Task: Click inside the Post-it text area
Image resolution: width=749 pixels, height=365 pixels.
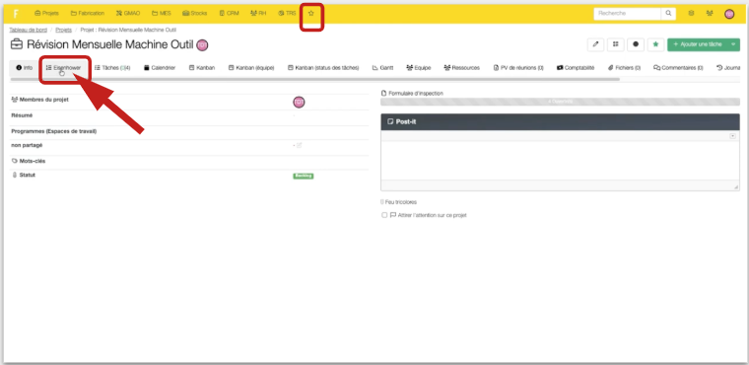Action: [560, 160]
